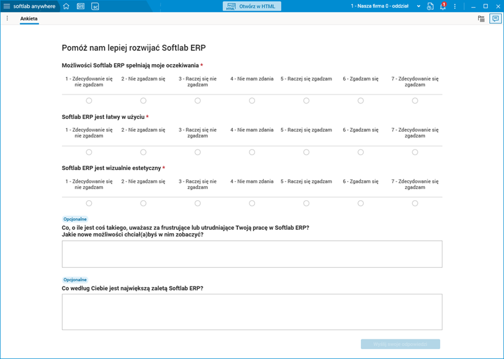
Task: Open the contact card icon in title bar
Action: pos(81,6)
